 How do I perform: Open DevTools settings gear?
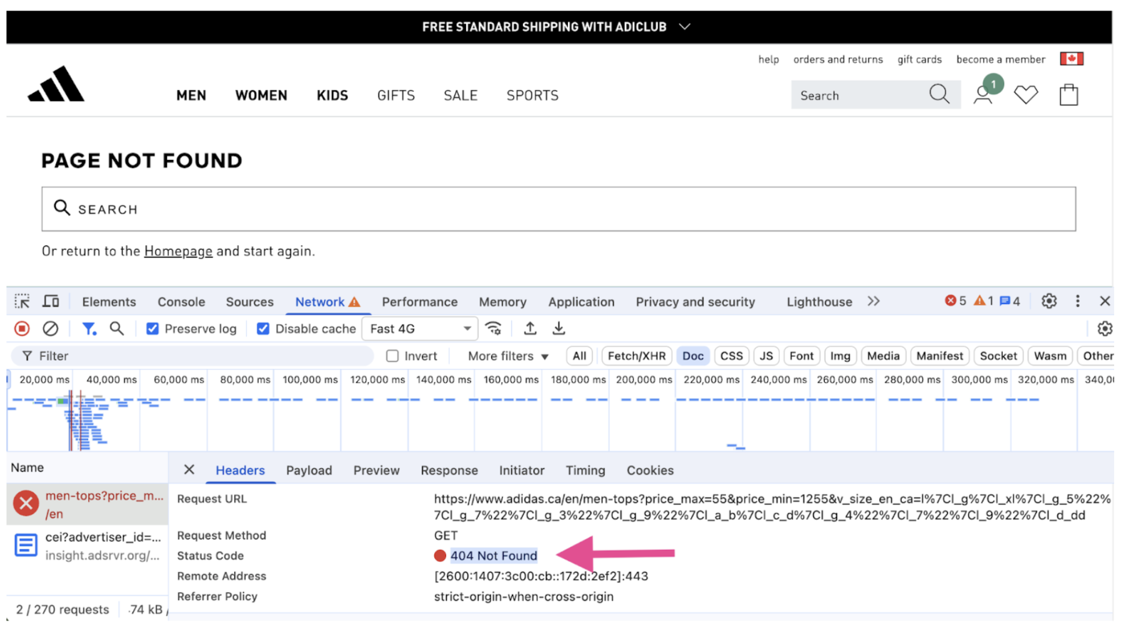coord(1049,302)
